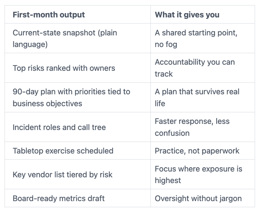The height and width of the screenshot is (213, 259).
Task: Click the "First-month output" column header
Action: (49, 15)
